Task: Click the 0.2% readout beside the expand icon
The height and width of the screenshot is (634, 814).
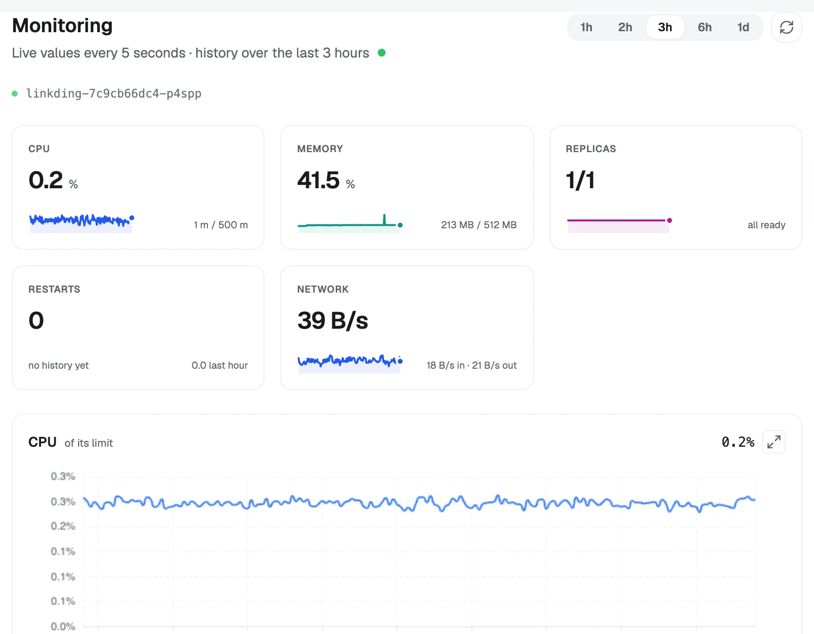Action: 738,442
